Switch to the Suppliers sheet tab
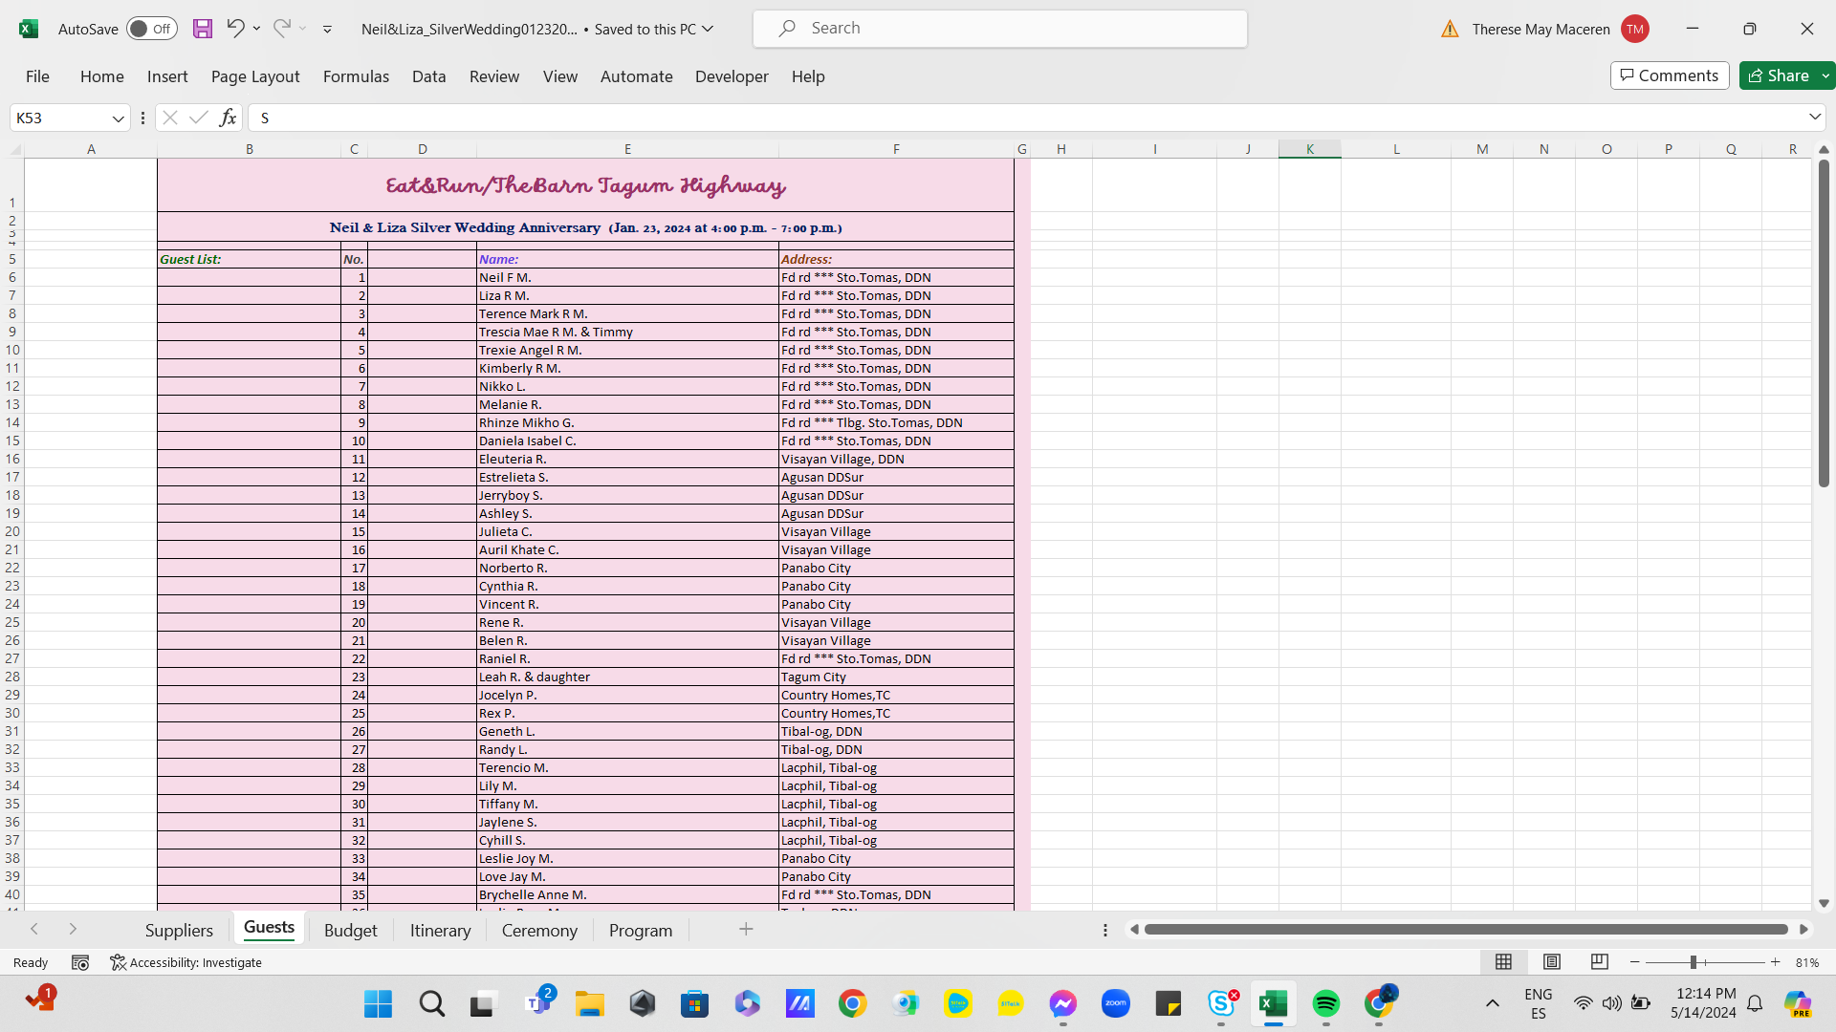This screenshot has width=1836, height=1032. coord(179,931)
